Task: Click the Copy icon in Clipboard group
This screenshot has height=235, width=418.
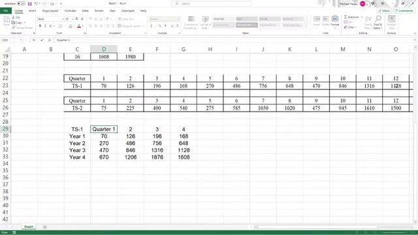Action: pyautogui.click(x=13, y=22)
